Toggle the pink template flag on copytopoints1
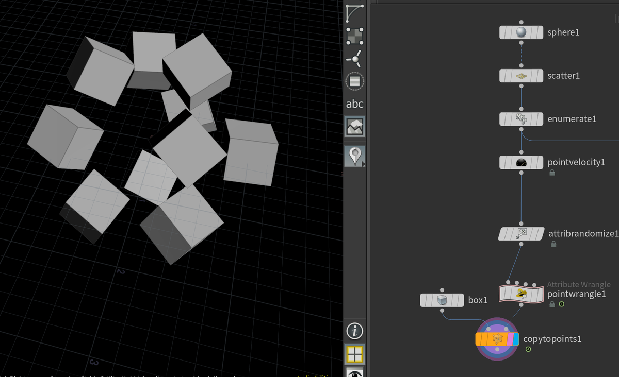The image size is (619, 377). point(510,339)
